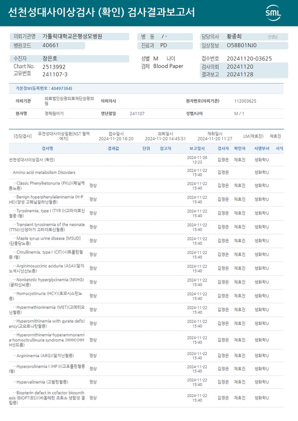This screenshot has height=421, width=298.
Task: Select patient name 장은호
Action: [x=50, y=59]
